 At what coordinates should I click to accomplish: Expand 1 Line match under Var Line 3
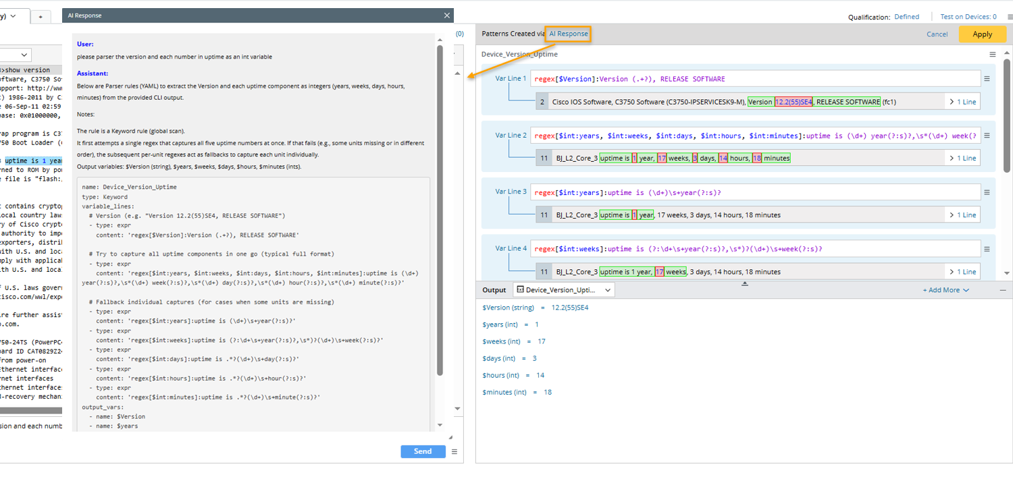962,215
